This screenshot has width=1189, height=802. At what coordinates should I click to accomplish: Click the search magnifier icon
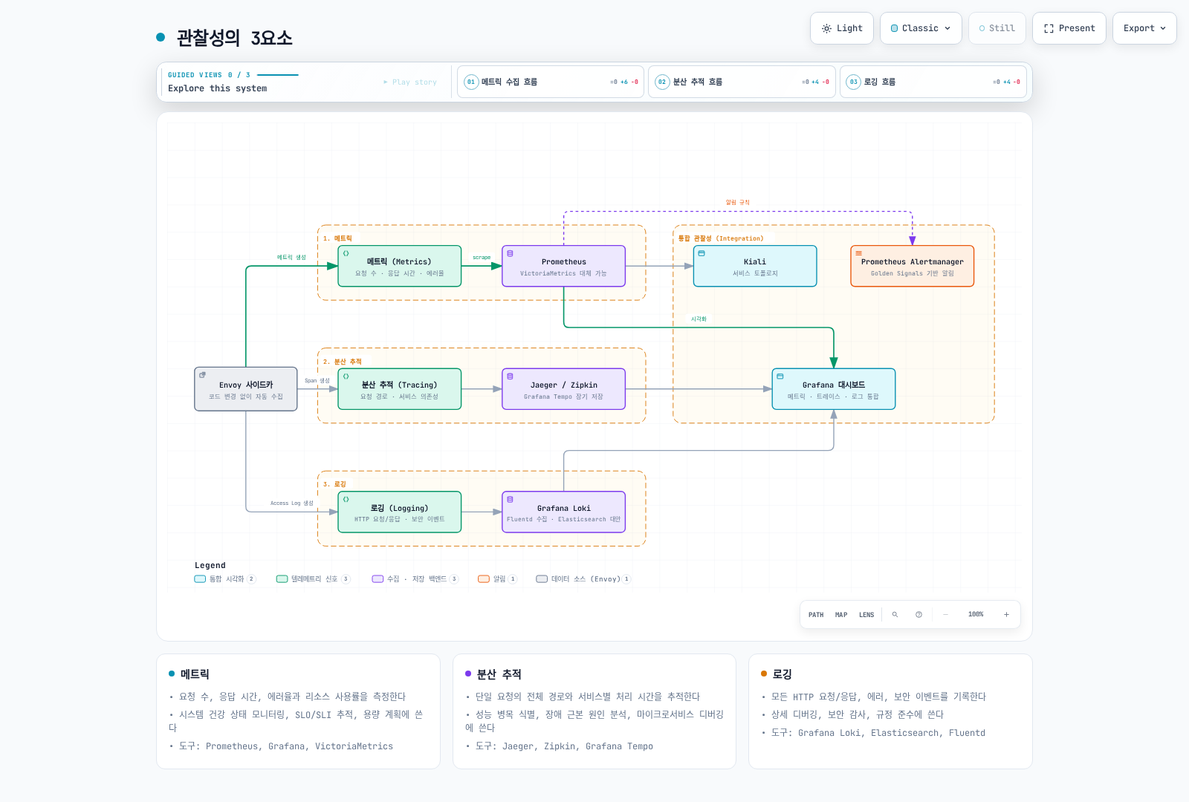pyautogui.click(x=895, y=615)
